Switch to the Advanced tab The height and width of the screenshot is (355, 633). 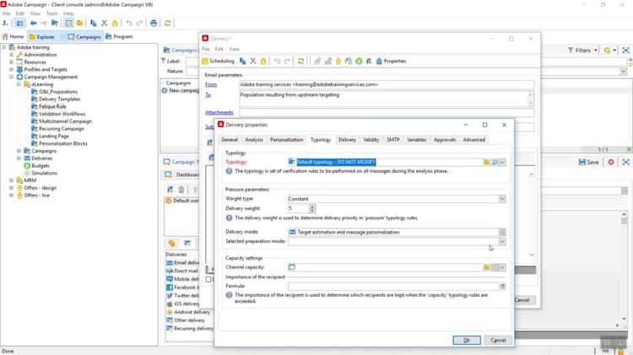click(474, 140)
